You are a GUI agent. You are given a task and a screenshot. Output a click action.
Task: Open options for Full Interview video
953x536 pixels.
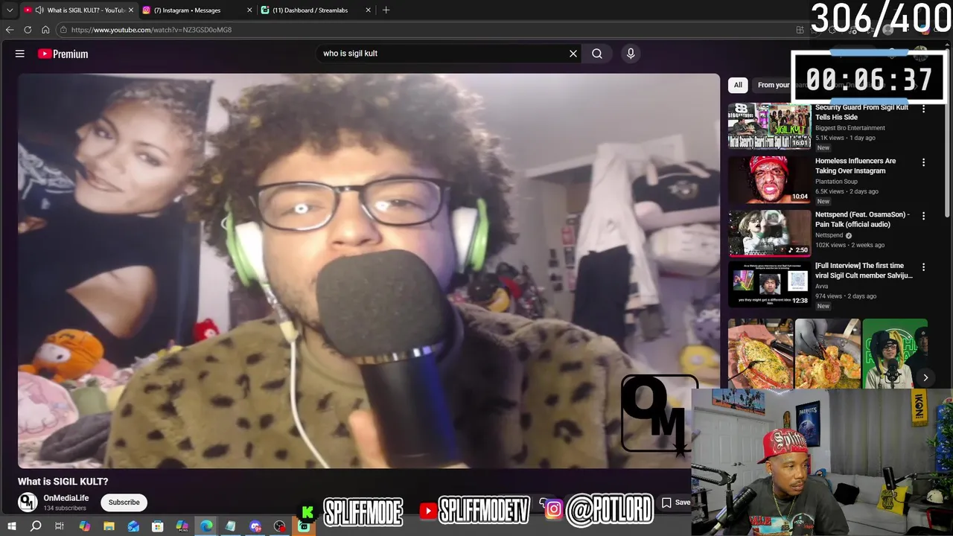(923, 267)
